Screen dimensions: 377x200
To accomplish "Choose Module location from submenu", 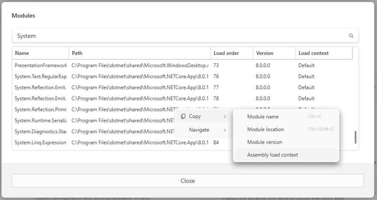I will coord(265,129).
